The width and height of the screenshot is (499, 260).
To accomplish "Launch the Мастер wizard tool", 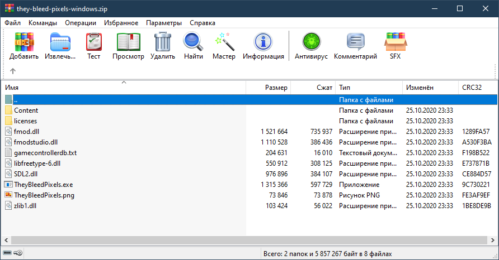I will (224, 42).
